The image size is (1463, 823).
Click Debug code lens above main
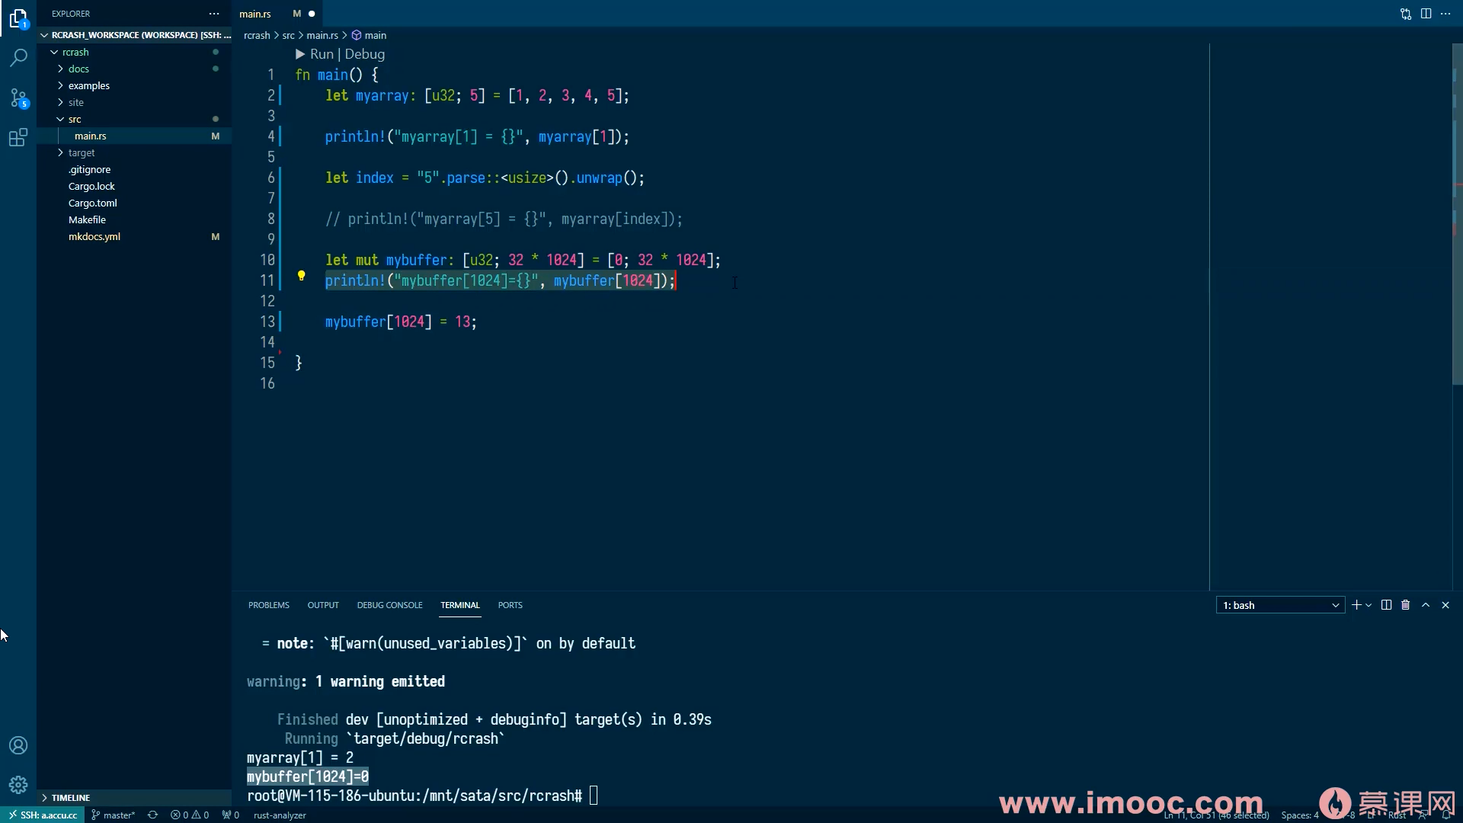(364, 54)
